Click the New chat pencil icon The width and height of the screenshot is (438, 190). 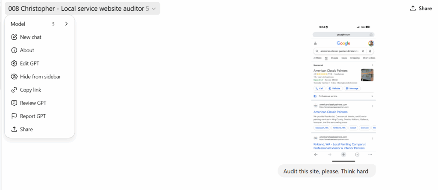tap(14, 37)
